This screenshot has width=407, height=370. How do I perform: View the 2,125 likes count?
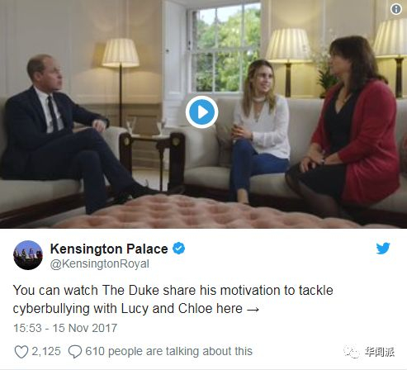(46, 351)
